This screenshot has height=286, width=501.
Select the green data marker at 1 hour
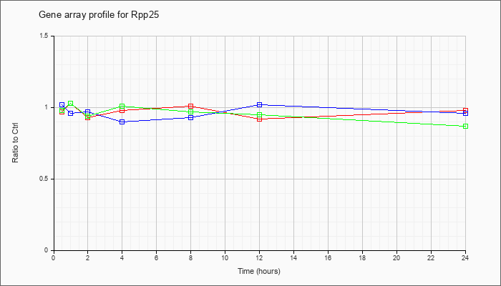click(71, 103)
